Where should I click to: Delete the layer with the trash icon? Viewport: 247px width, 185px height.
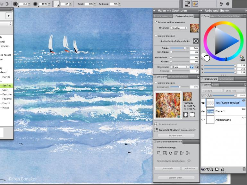click(x=244, y=169)
